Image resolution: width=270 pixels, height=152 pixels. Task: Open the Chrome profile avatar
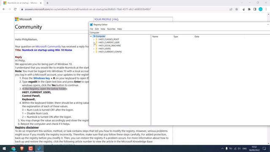(x=261, y=9)
